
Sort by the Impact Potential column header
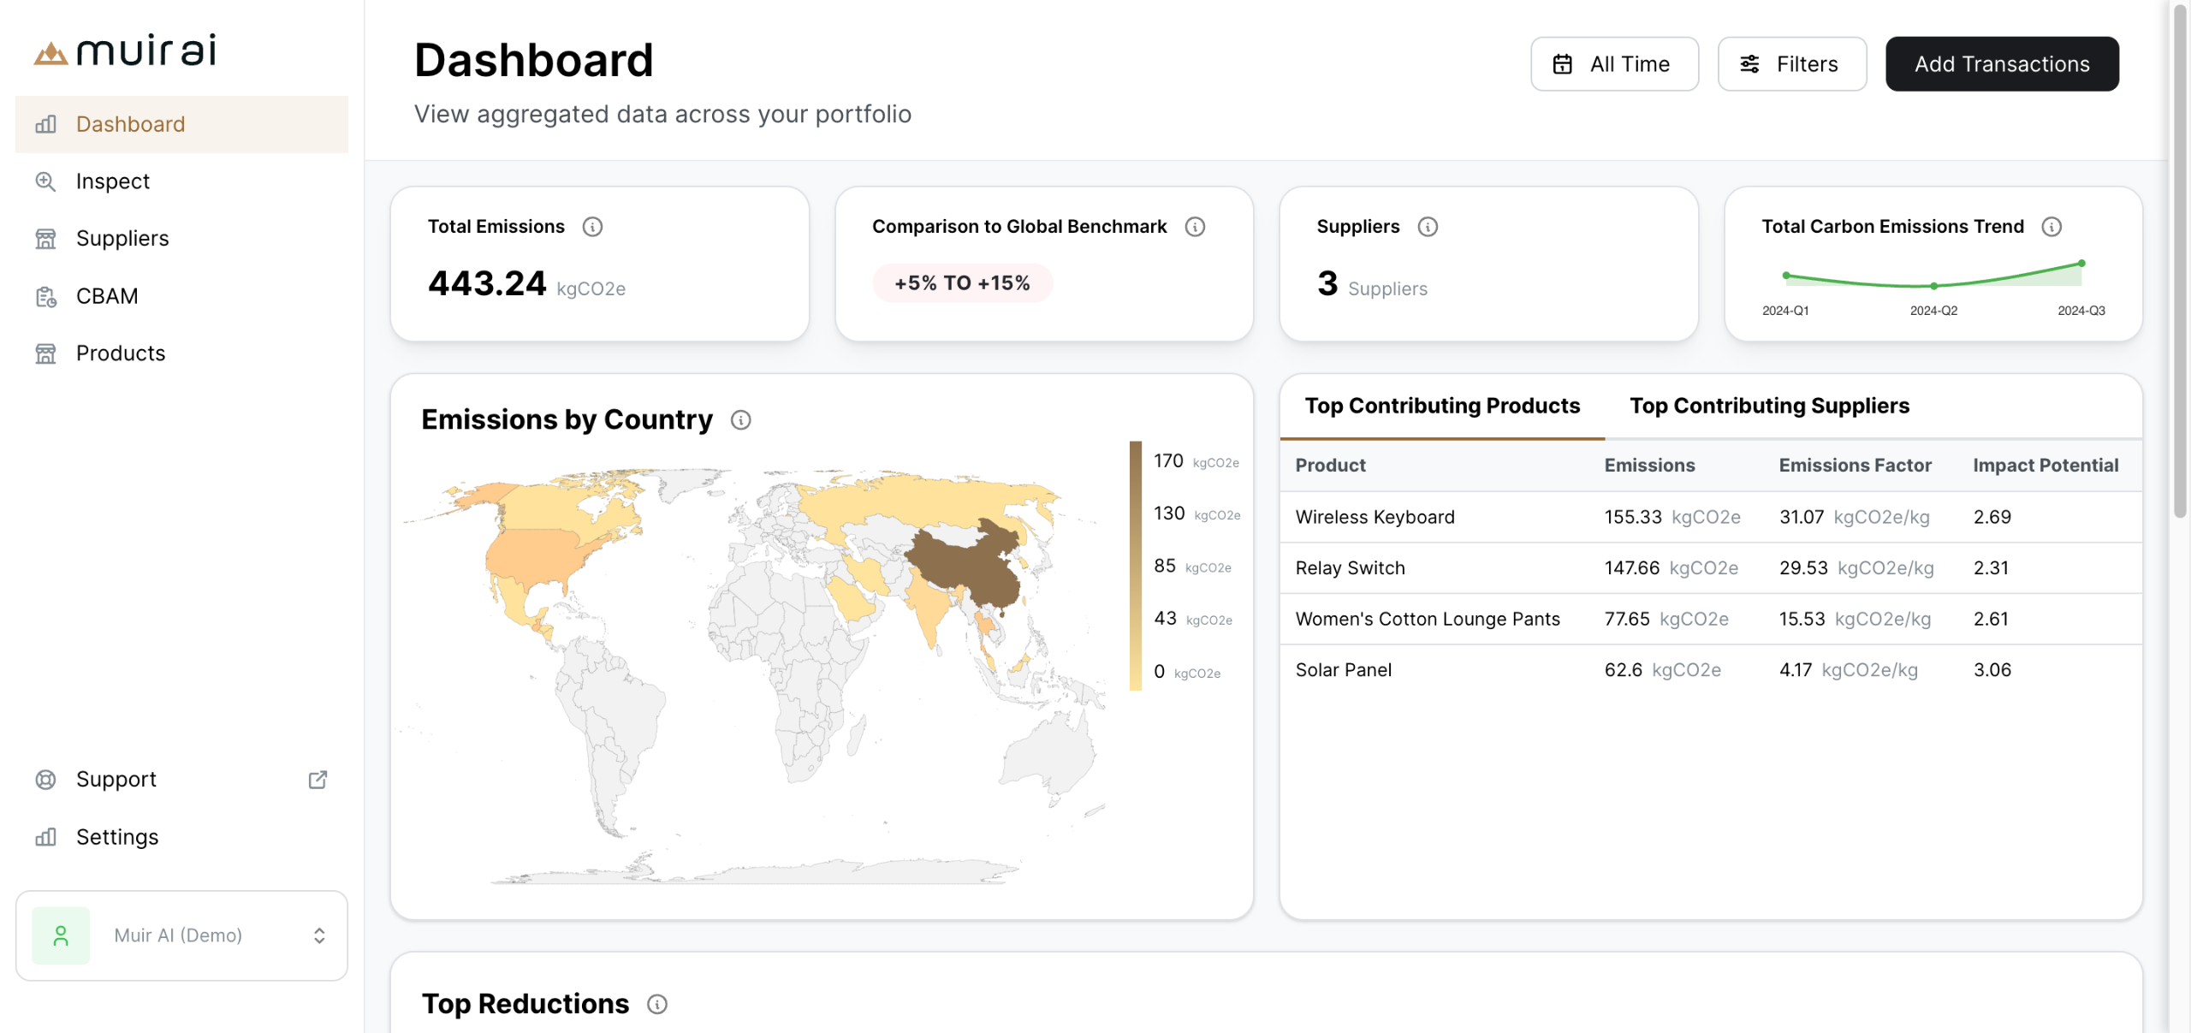(x=2046, y=466)
